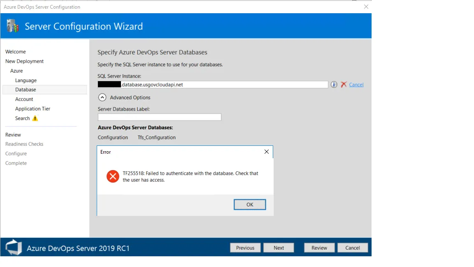474x267 pixels.
Task: Select Configure in the sidebar
Action: [x=16, y=154]
